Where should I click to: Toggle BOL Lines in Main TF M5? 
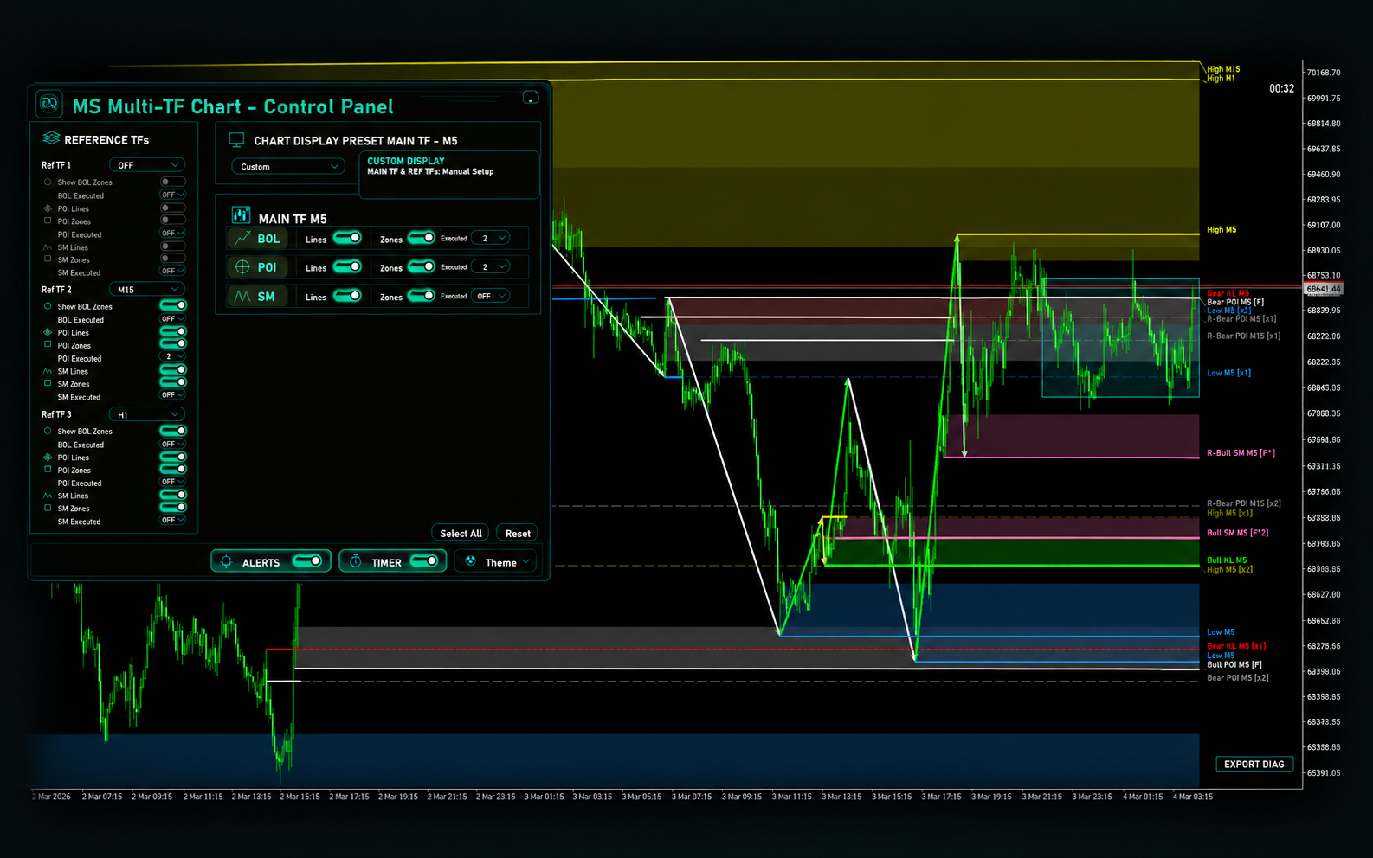click(x=347, y=238)
